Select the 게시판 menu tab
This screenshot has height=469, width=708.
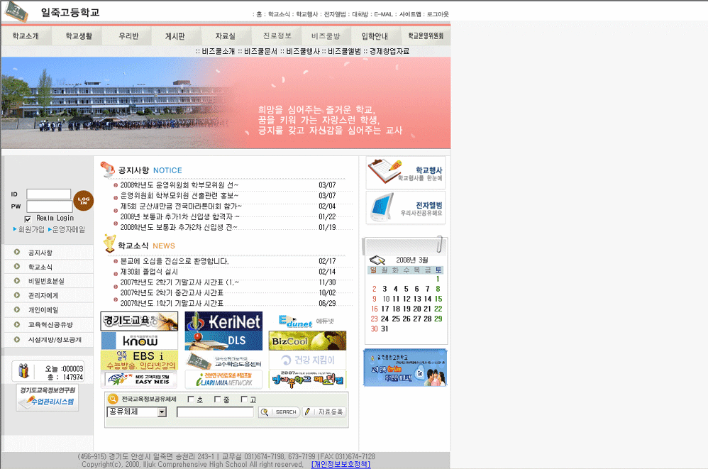(175, 35)
